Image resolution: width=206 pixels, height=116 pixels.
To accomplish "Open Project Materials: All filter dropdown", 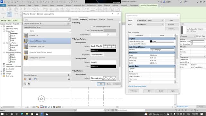I will pos(33,24).
